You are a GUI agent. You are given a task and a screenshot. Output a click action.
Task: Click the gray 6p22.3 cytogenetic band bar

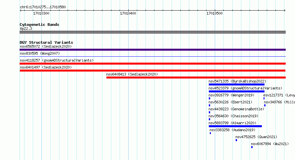(x=152, y=32)
